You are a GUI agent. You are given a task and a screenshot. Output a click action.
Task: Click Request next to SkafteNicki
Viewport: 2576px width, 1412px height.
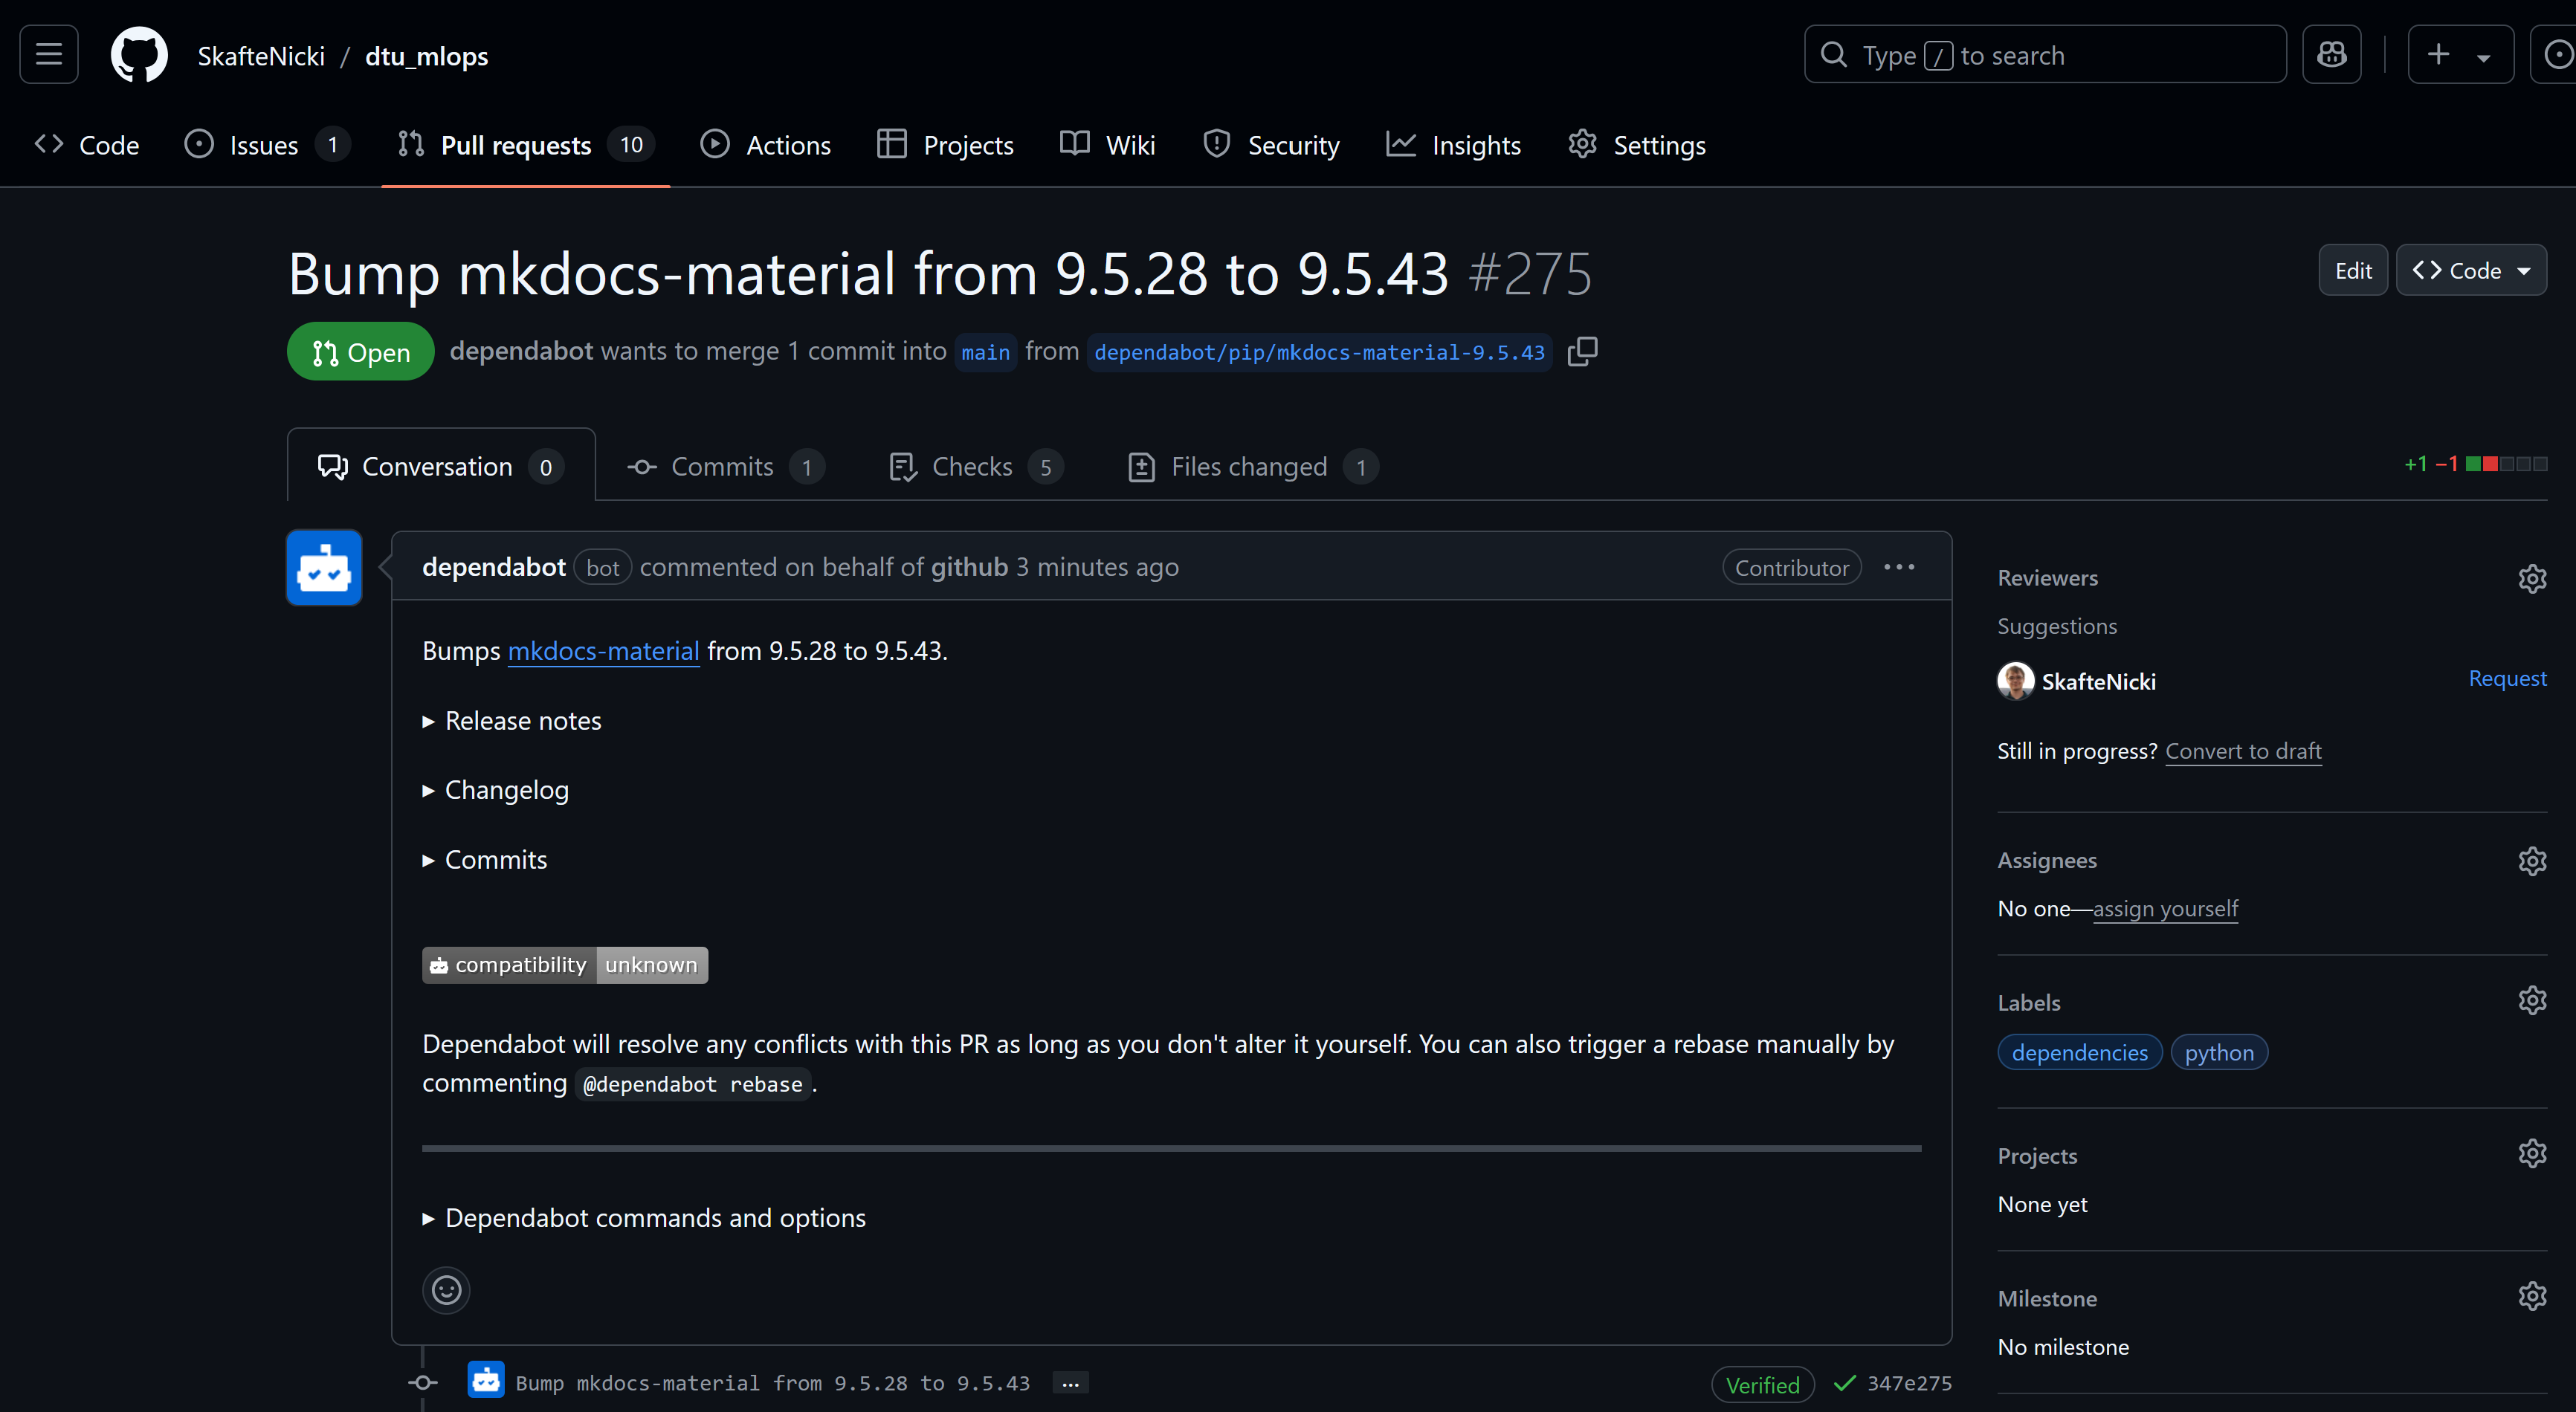click(x=2506, y=679)
